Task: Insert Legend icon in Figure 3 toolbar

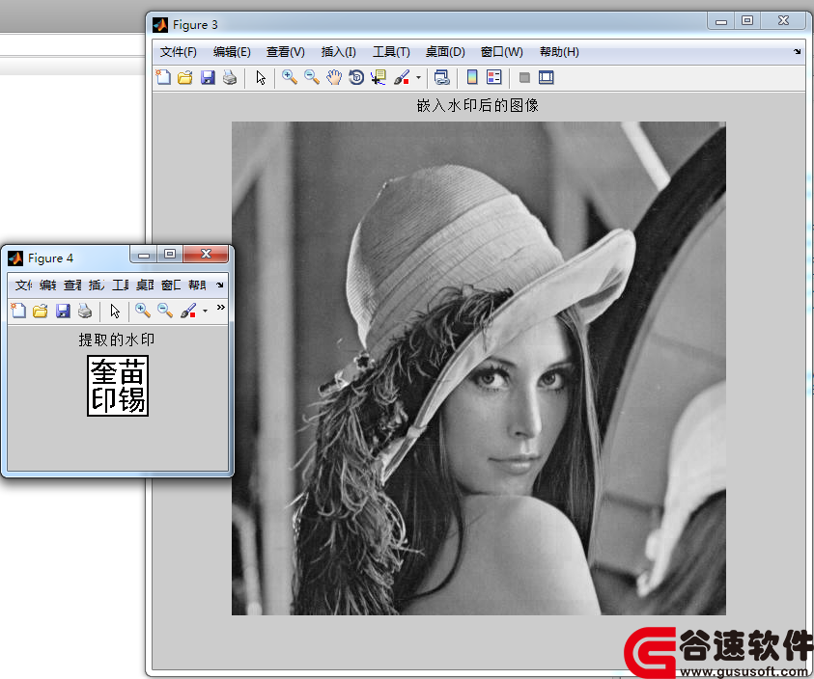Action: point(493,77)
